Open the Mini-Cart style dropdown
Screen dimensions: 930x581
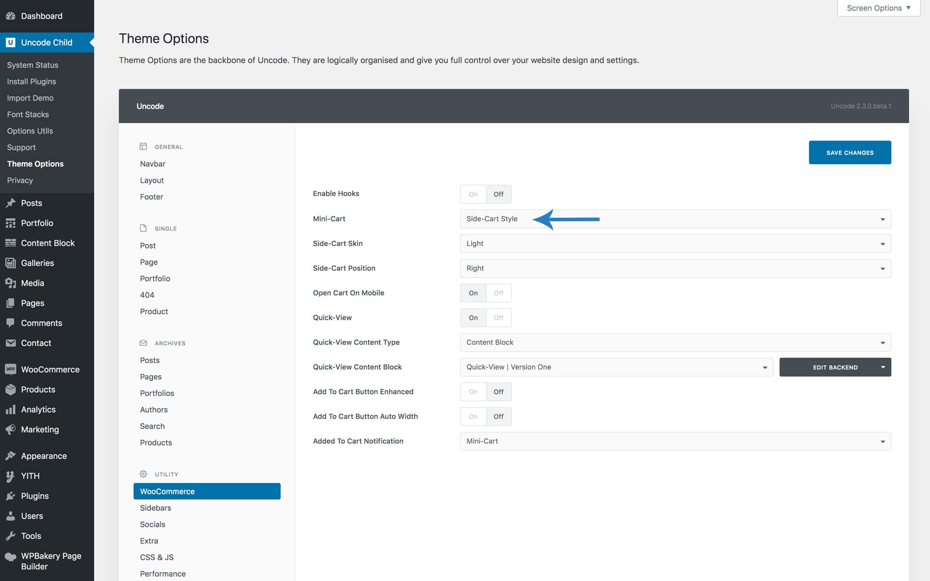click(x=675, y=219)
